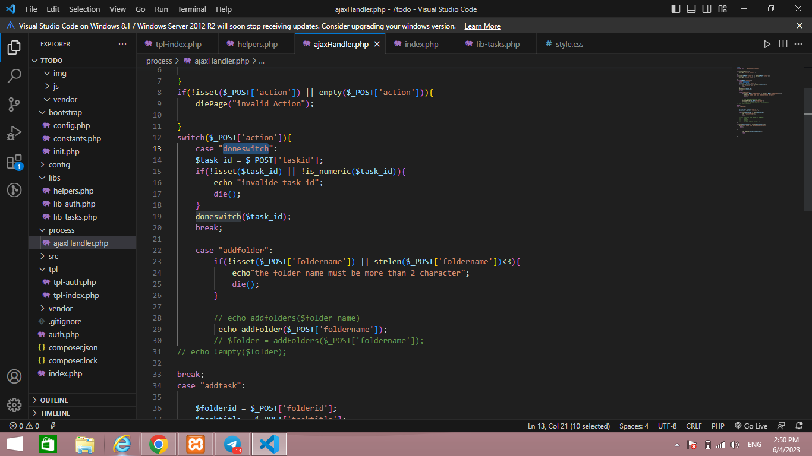The image size is (812, 456).
Task: Close the ajaxHandler.php tab
Action: (377, 45)
